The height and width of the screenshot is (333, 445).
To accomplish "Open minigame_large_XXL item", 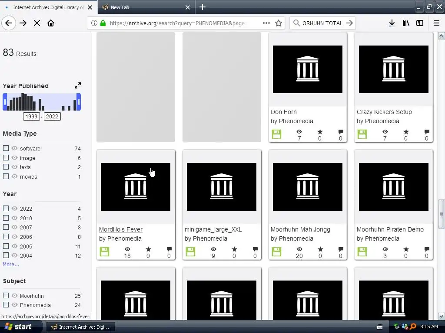I will (x=213, y=229).
